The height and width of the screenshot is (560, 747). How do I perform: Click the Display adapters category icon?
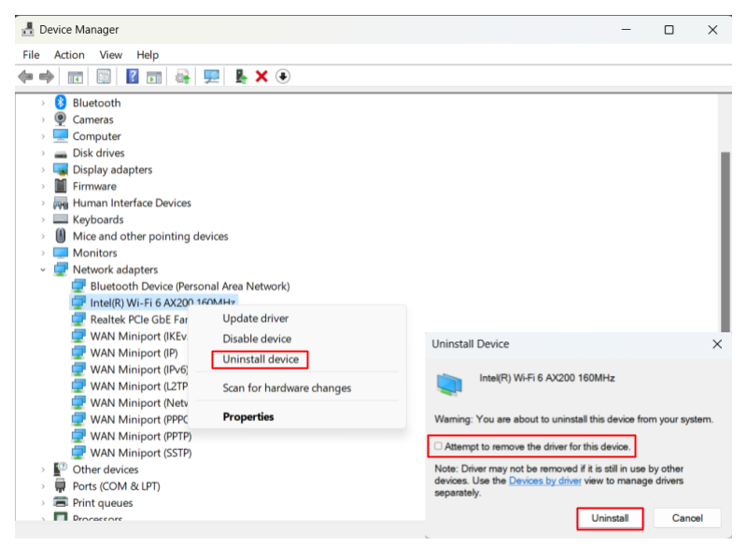pos(61,170)
